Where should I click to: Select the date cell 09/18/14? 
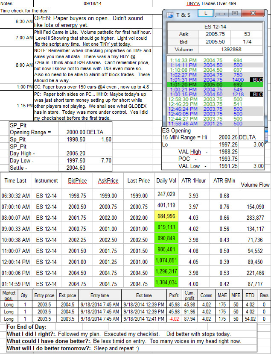(93, 3)
